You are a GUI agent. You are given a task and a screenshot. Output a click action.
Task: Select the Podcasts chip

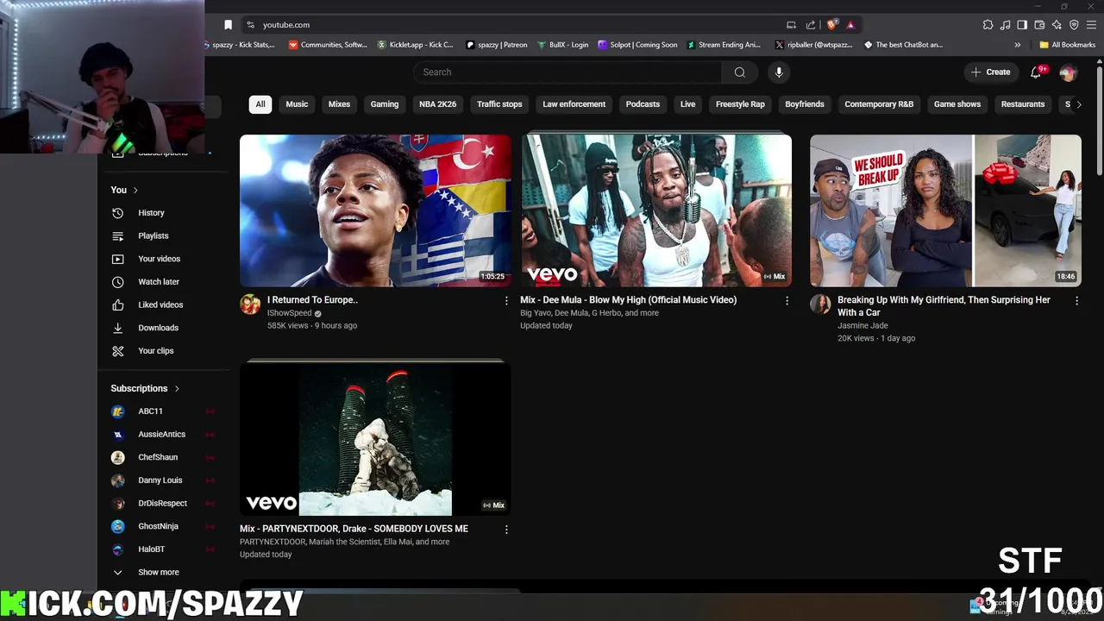643,104
